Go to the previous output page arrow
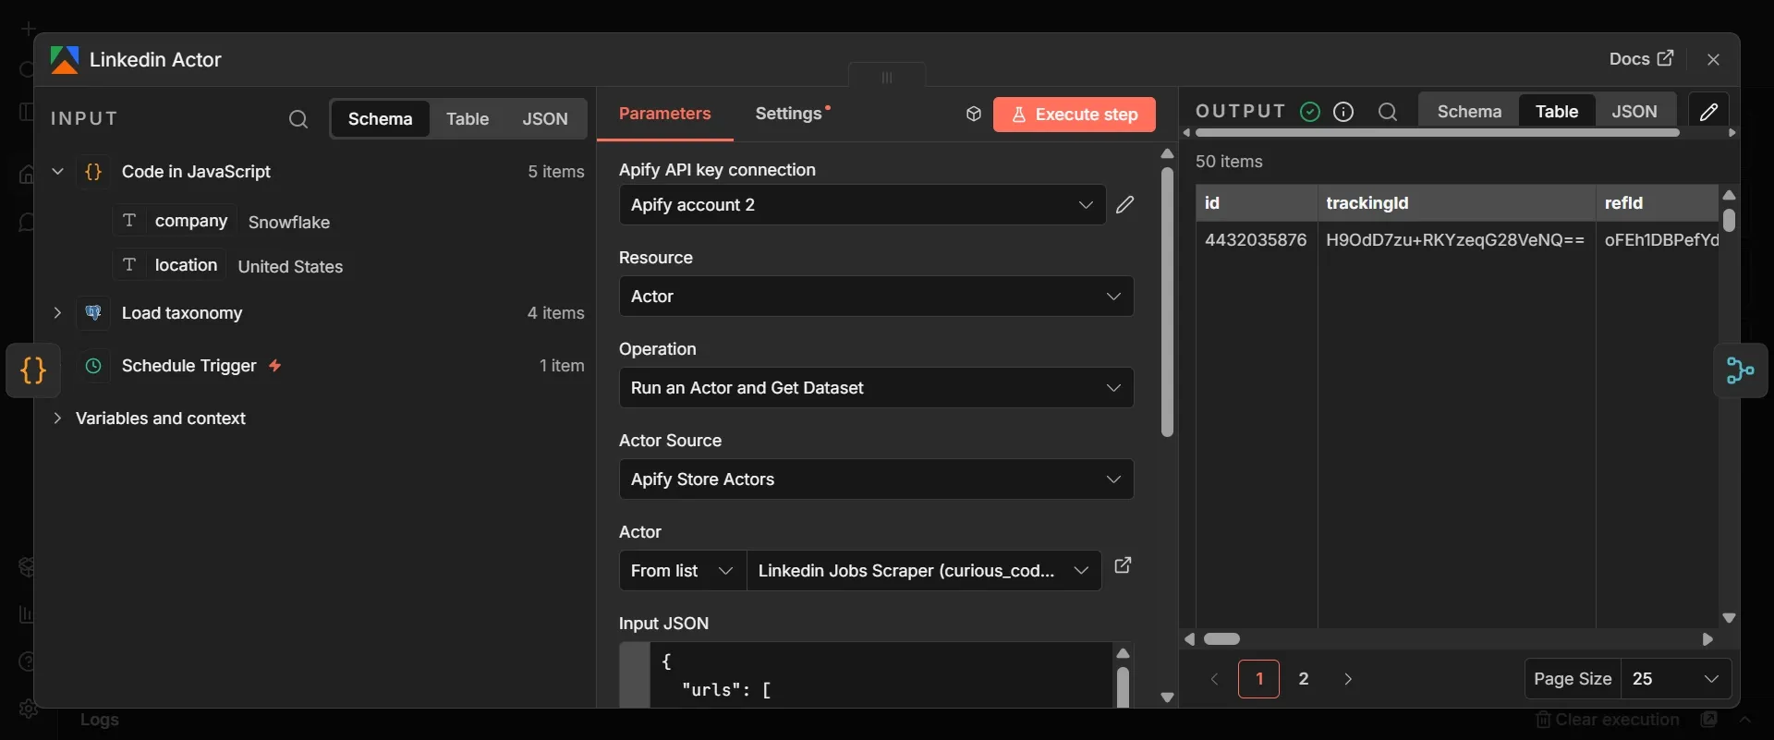 tap(1214, 679)
